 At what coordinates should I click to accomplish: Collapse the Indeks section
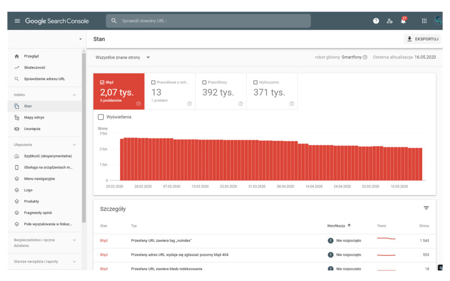tap(74, 95)
